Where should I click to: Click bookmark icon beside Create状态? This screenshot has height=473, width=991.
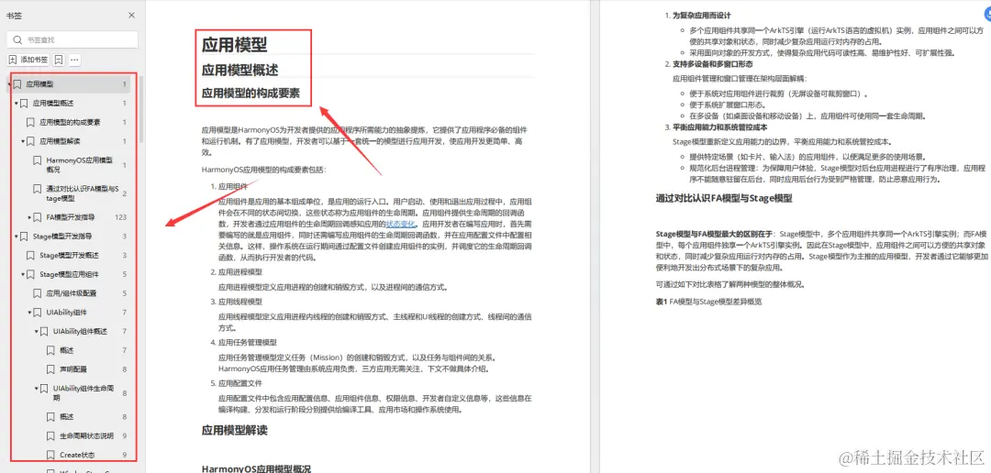[x=51, y=455]
